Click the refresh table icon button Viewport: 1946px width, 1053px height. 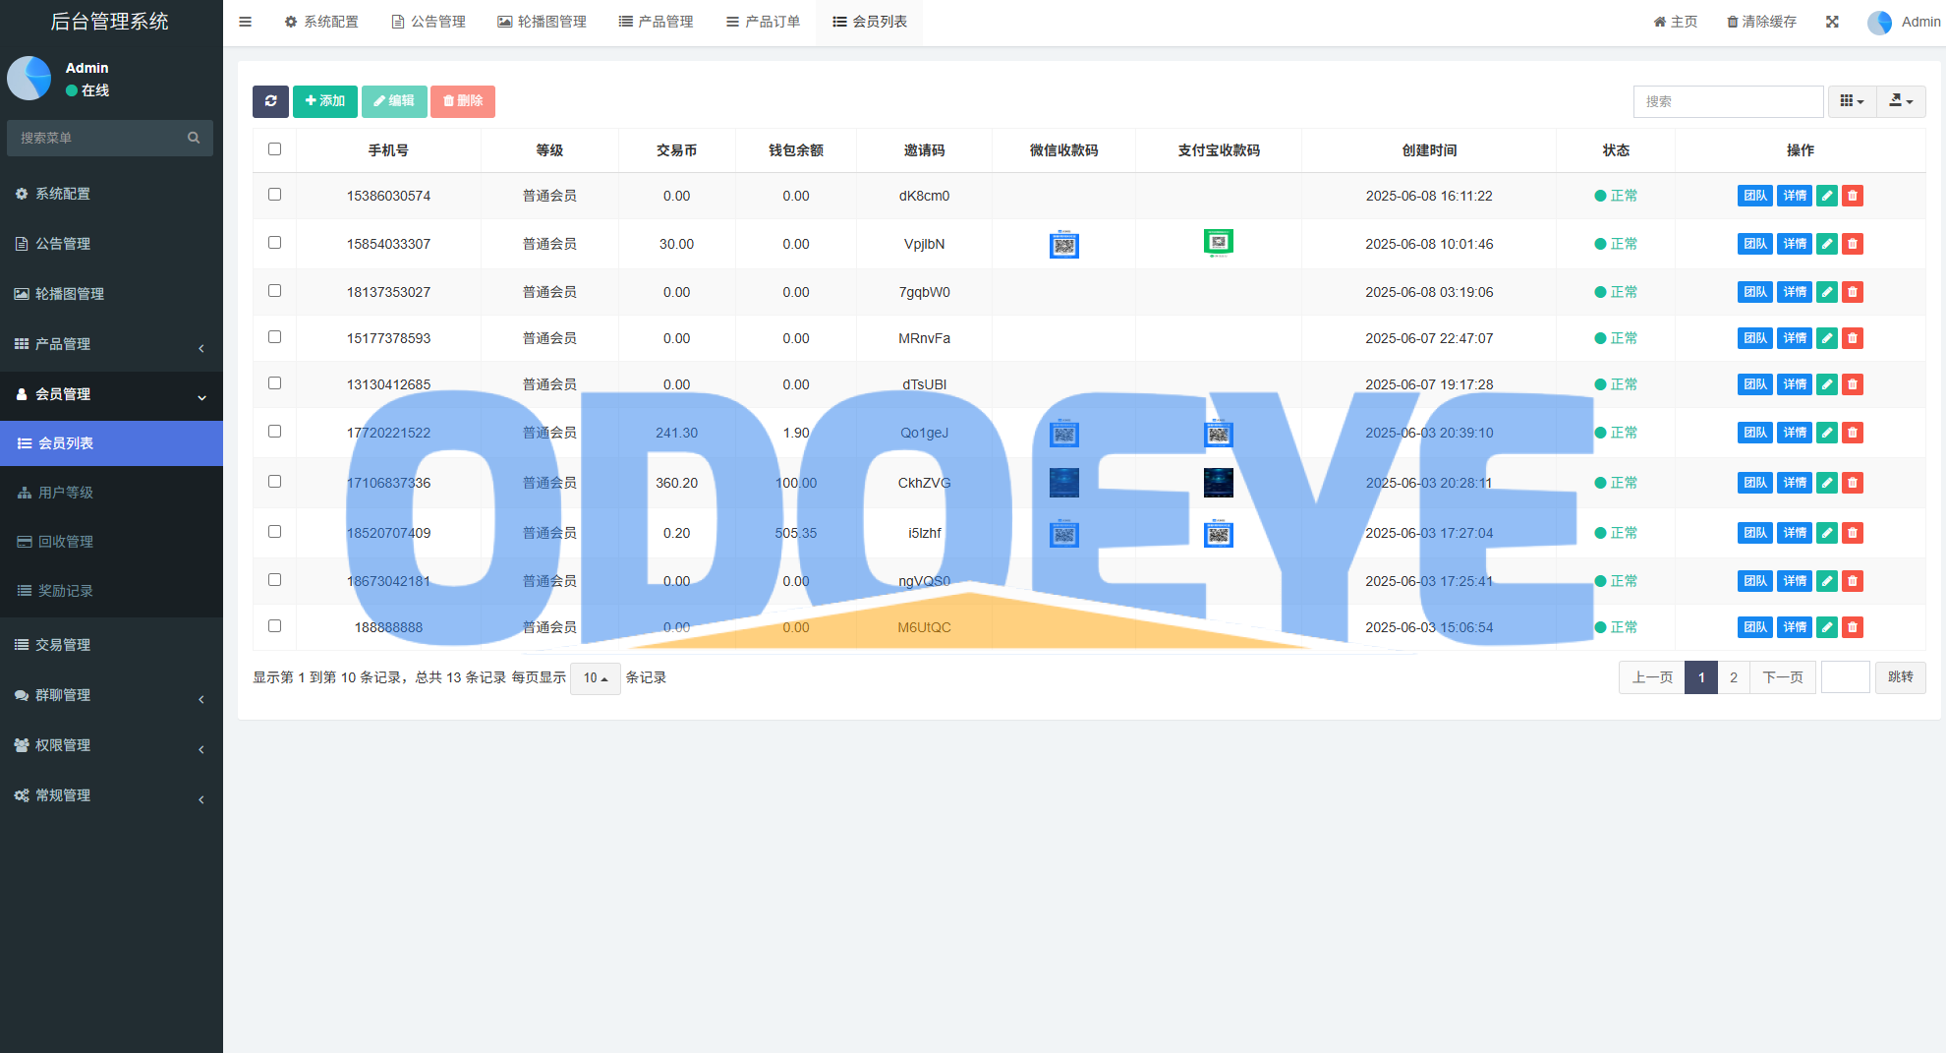point(270,101)
